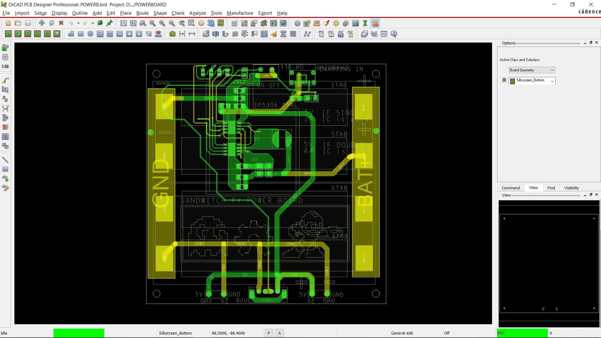Select the 3D view toggle icon
This screenshot has height=338, width=601.
[x=211, y=23]
